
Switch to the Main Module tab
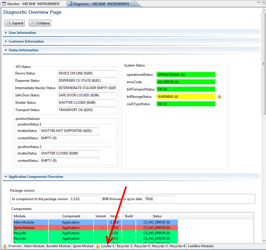point(34,246)
